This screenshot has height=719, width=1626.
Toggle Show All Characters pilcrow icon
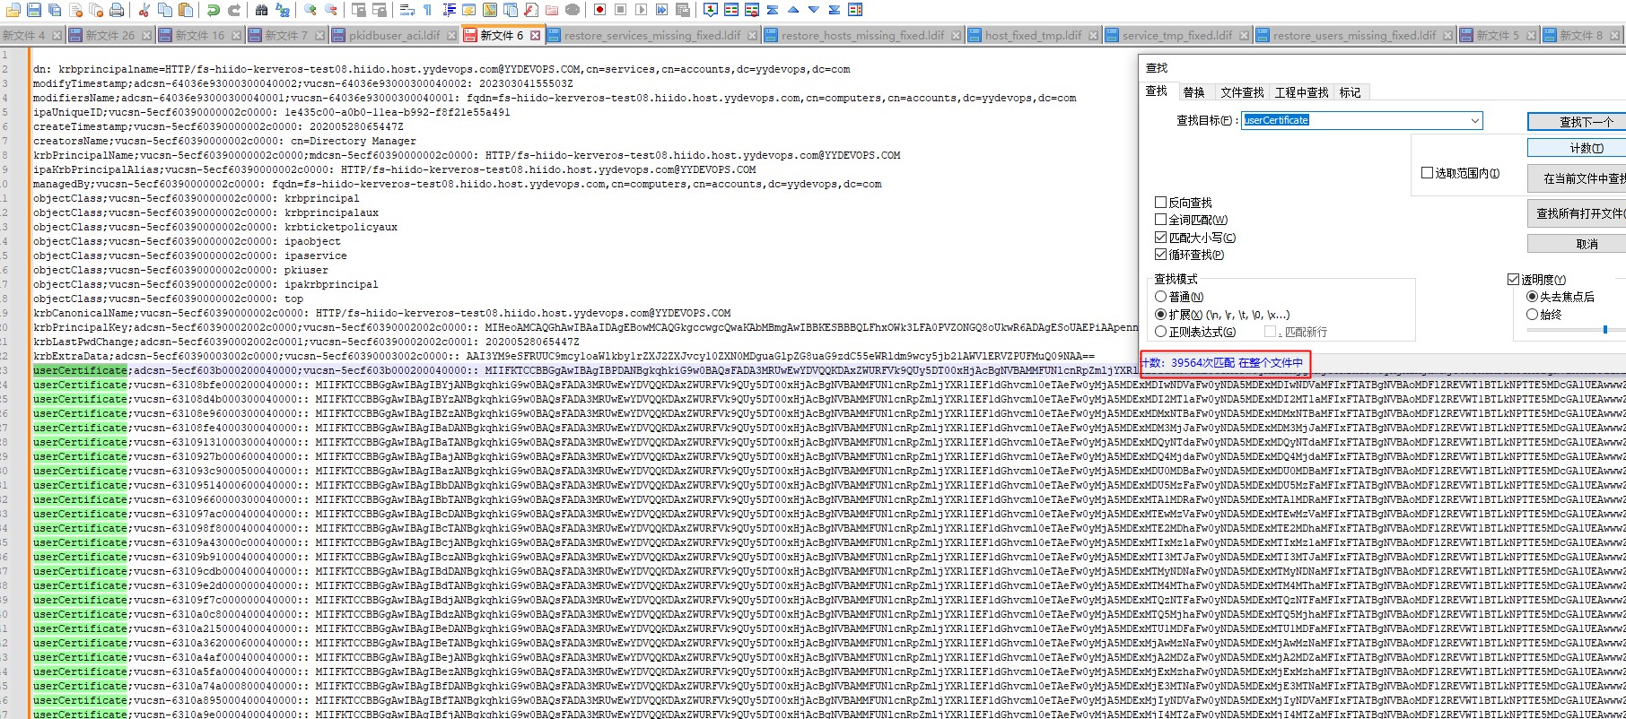pyautogui.click(x=427, y=10)
